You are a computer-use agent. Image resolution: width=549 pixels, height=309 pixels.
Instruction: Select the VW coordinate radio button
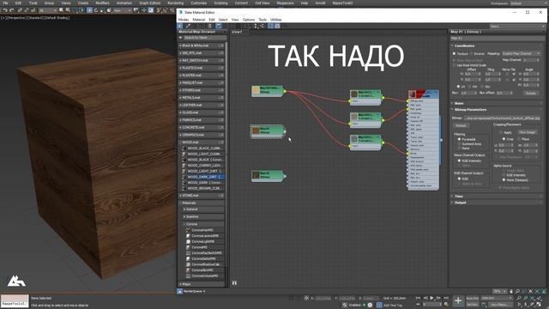pyautogui.click(x=470, y=86)
